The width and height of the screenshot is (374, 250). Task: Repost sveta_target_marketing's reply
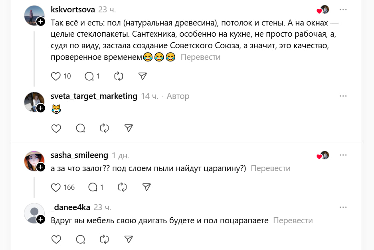104,128
